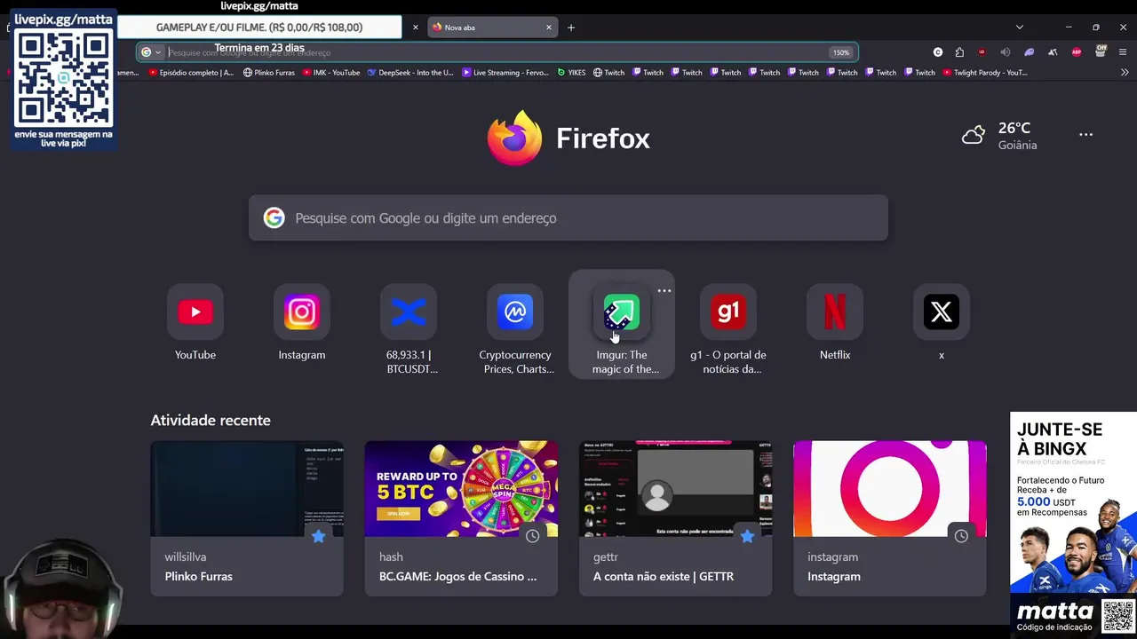Open the Netflix shortcut tile
The height and width of the screenshot is (639, 1137).
(x=835, y=324)
